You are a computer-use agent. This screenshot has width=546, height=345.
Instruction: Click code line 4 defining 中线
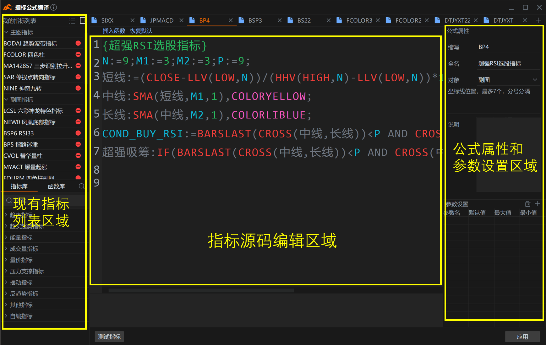point(207,96)
